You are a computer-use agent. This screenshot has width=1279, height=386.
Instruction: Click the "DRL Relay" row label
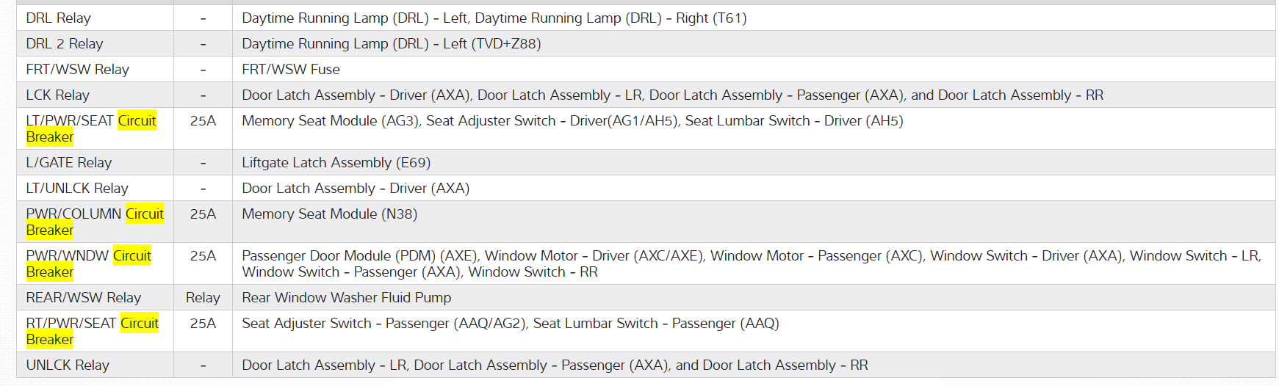pyautogui.click(x=59, y=18)
